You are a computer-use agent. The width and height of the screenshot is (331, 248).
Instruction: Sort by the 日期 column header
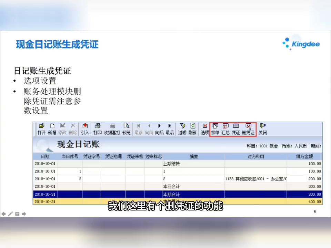(x=45, y=156)
